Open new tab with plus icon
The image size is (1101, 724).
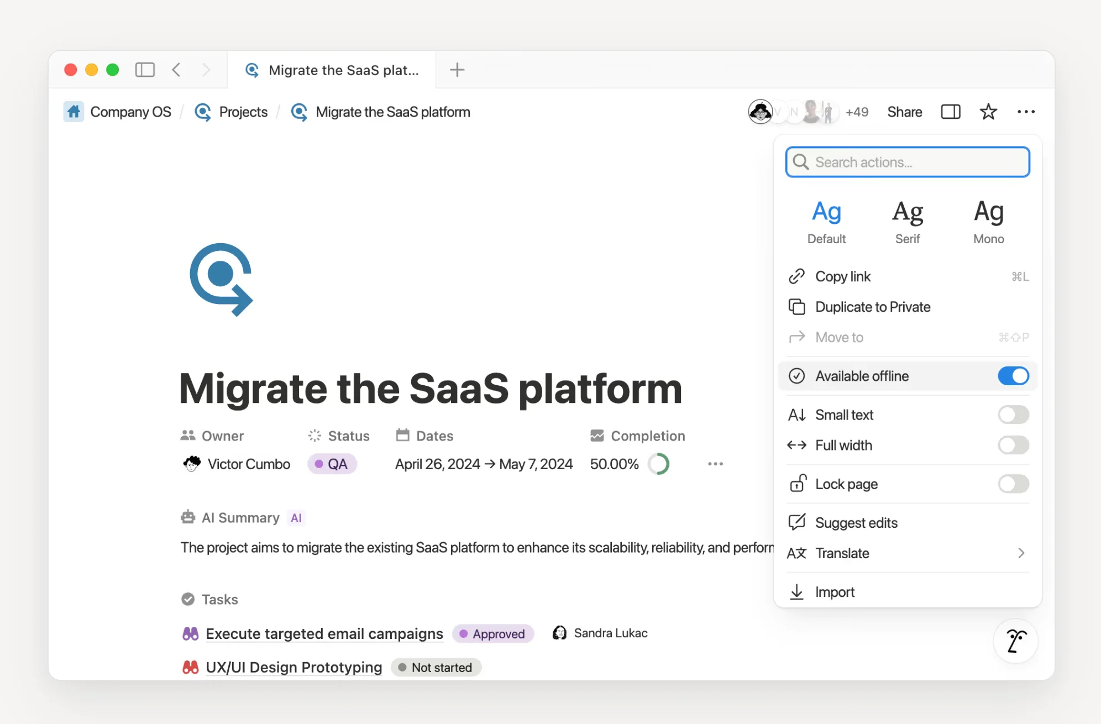457,70
